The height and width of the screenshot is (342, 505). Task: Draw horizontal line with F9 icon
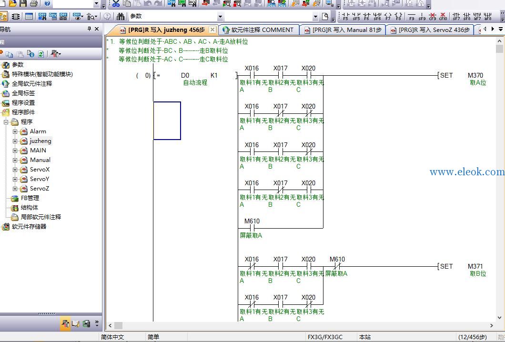tap(412, 16)
